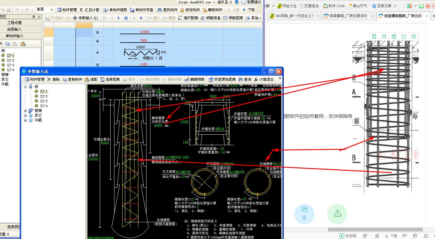Go to next record arrow
This screenshot has width=435, height=239.
tap(119, 18)
